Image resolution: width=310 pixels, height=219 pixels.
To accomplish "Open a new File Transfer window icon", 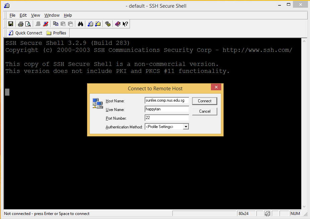I will (97, 24).
